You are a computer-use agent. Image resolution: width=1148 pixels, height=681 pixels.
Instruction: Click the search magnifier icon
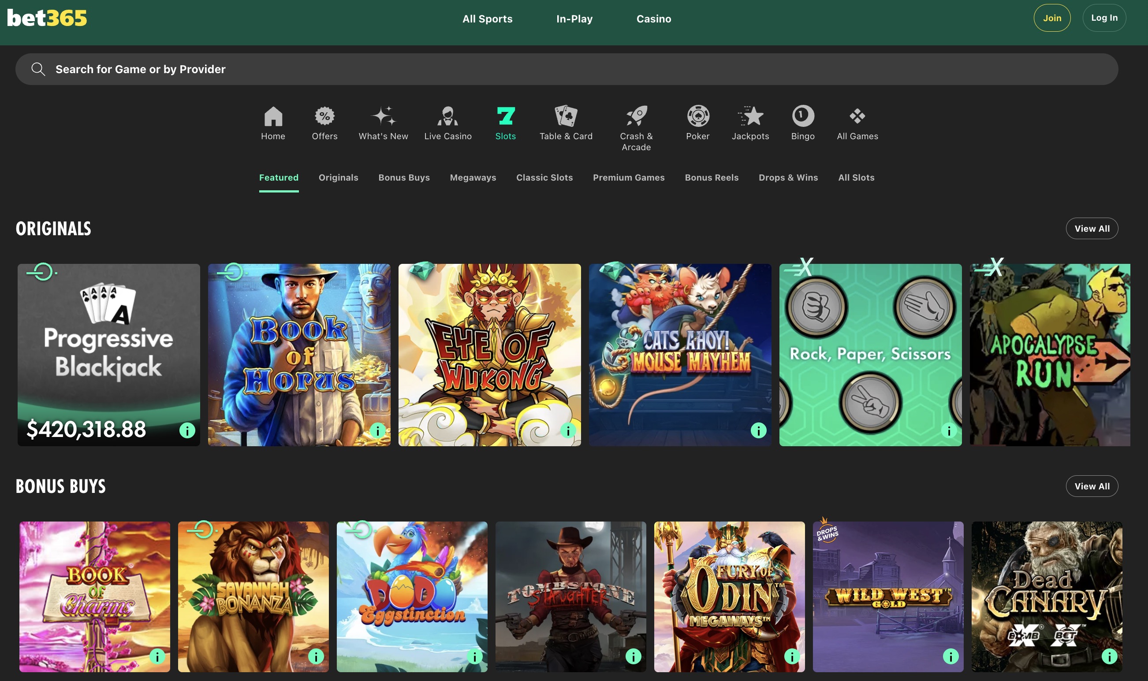coord(38,69)
